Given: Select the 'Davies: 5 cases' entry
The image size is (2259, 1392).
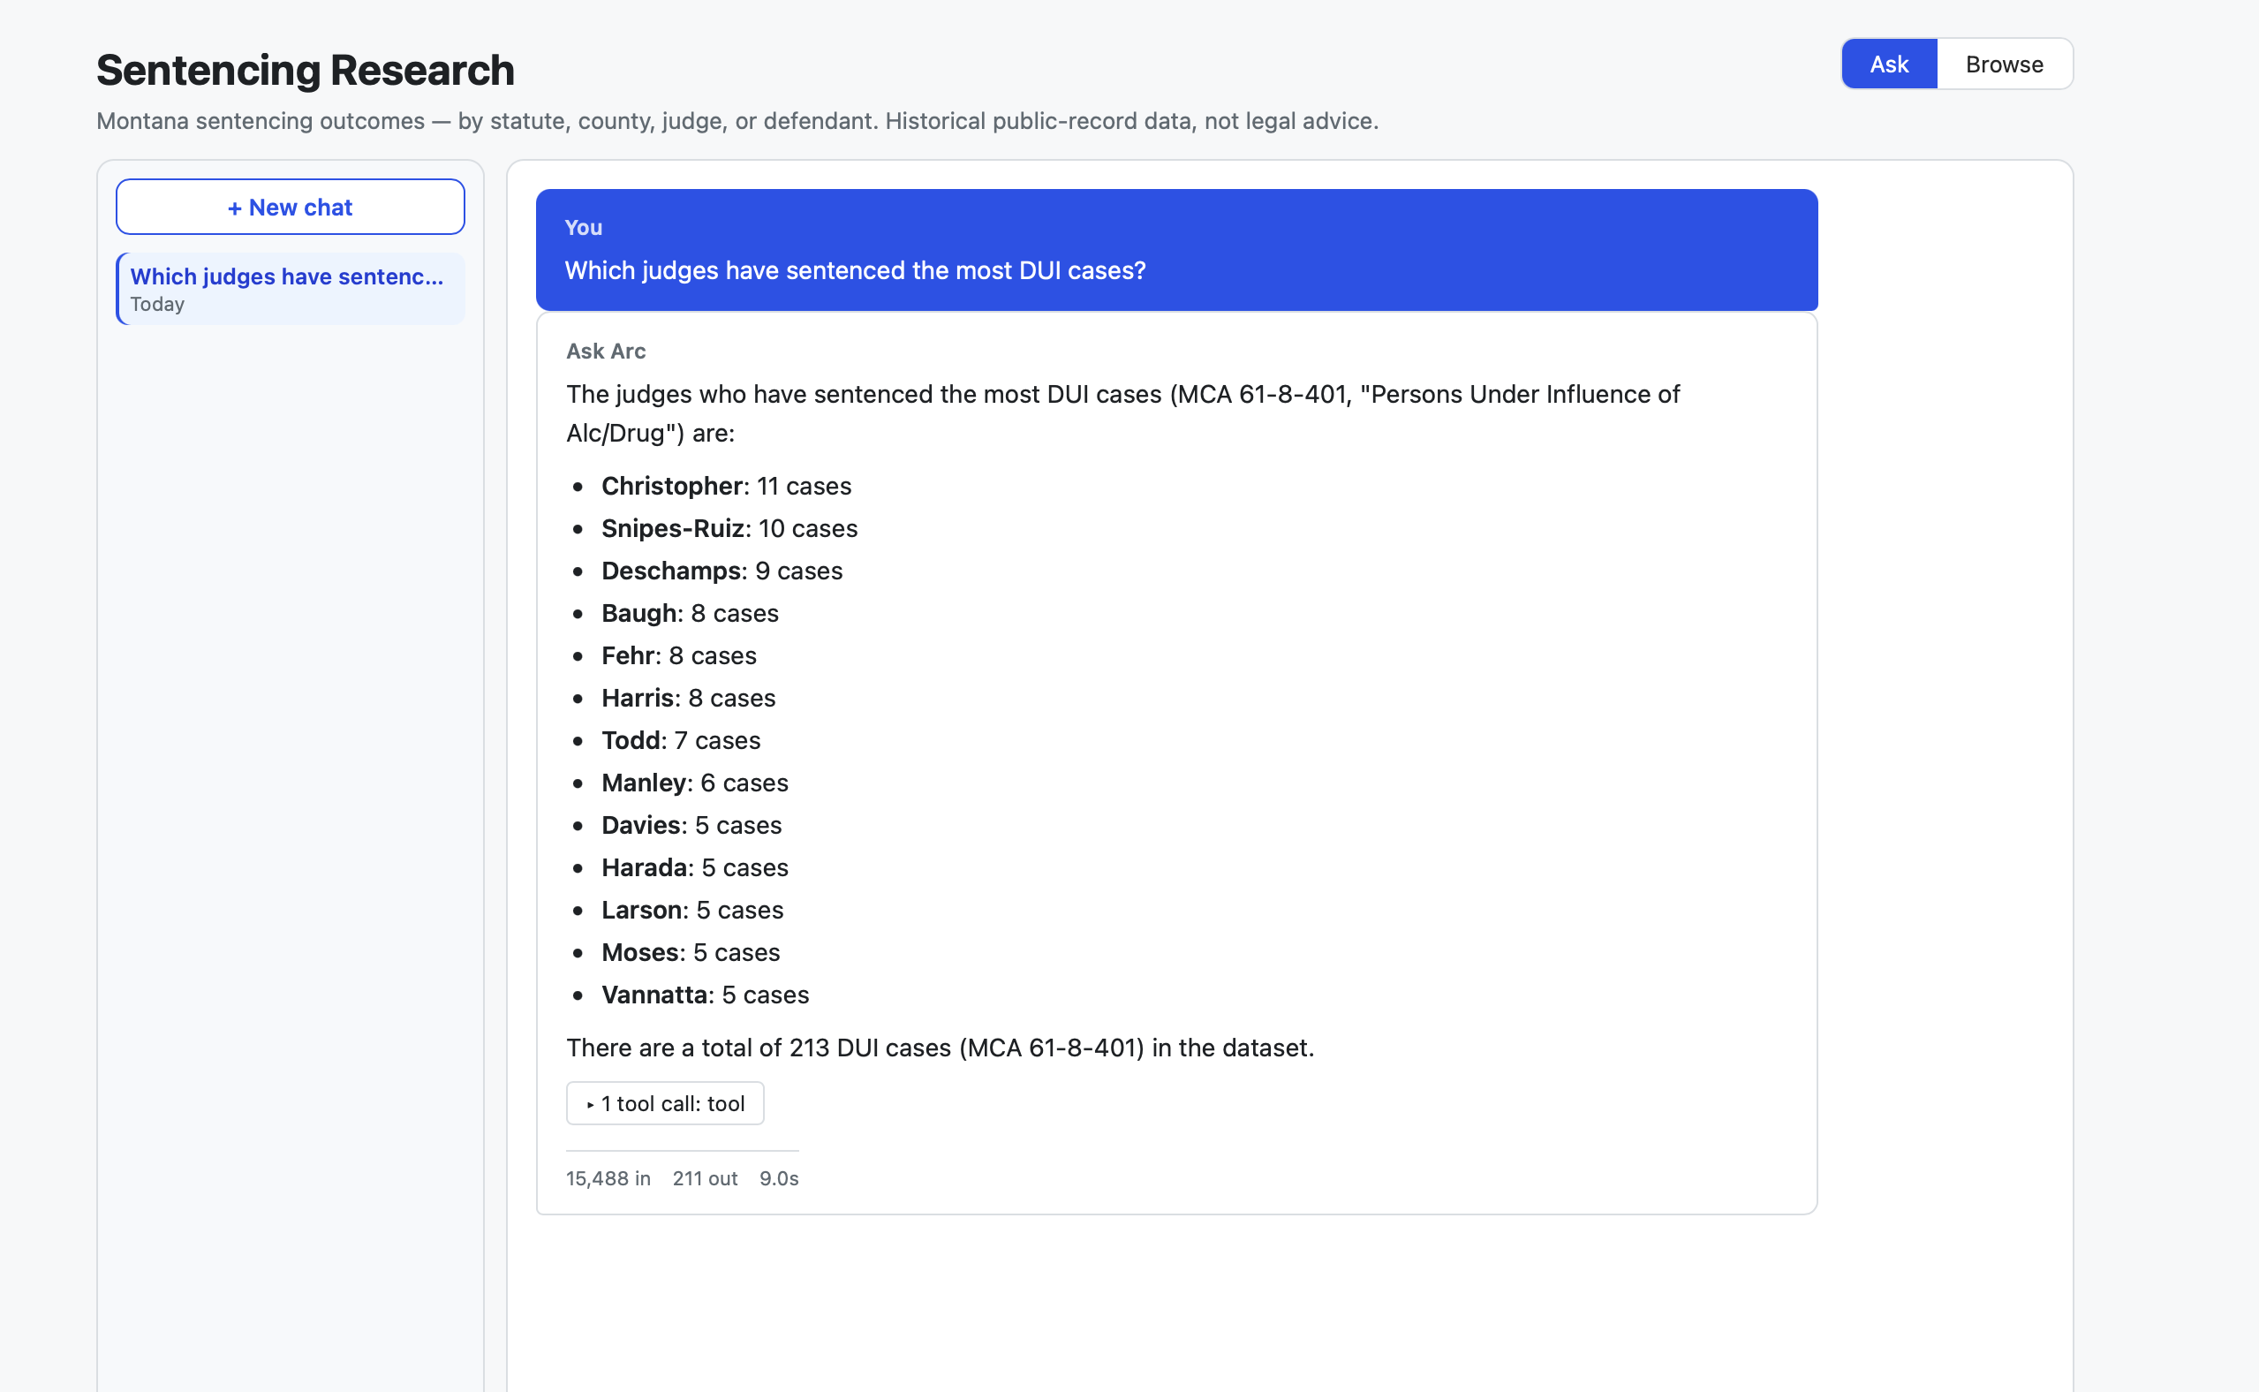Looking at the screenshot, I should tap(691, 825).
